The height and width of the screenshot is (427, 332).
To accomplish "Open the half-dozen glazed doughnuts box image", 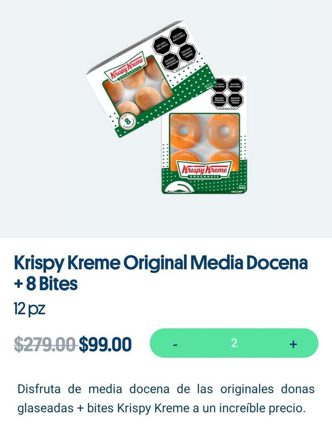I will point(205,135).
